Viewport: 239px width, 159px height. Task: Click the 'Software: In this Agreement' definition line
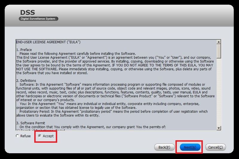pos(112,85)
